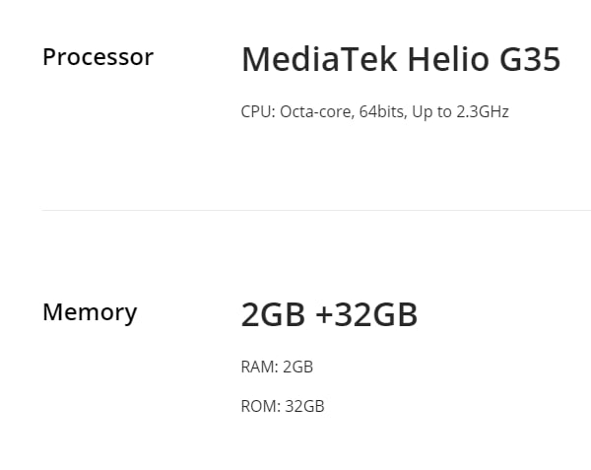Click the RAM: 2GB text line
The height and width of the screenshot is (470, 591).
click(277, 367)
